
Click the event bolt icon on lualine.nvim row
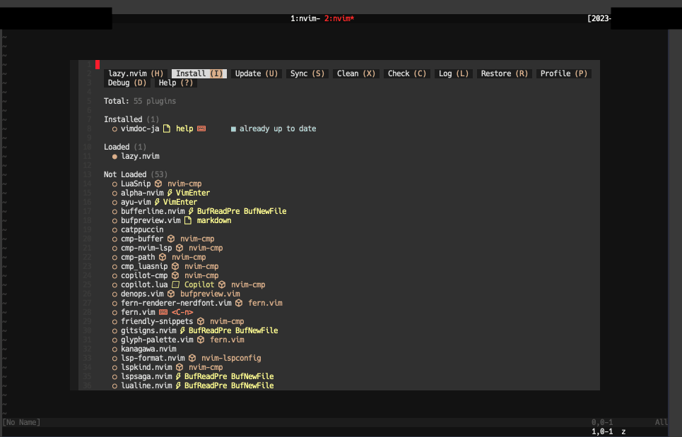178,385
